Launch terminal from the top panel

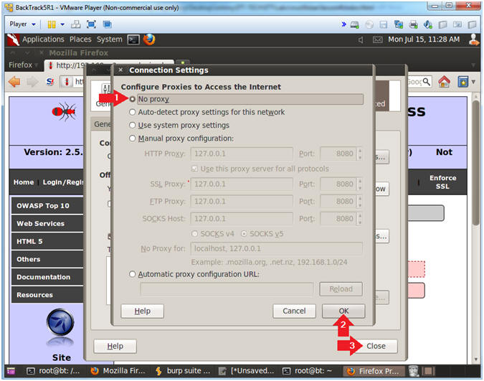[133, 39]
